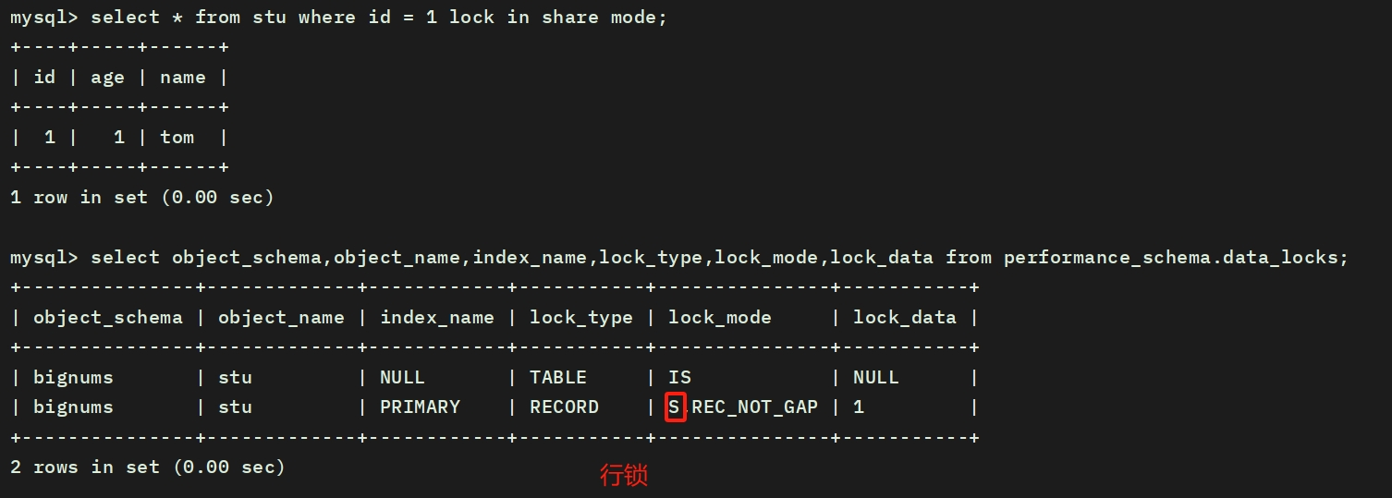Click the red 行锁 annotation text
Viewport: 1392px width, 498px height.
tap(624, 475)
